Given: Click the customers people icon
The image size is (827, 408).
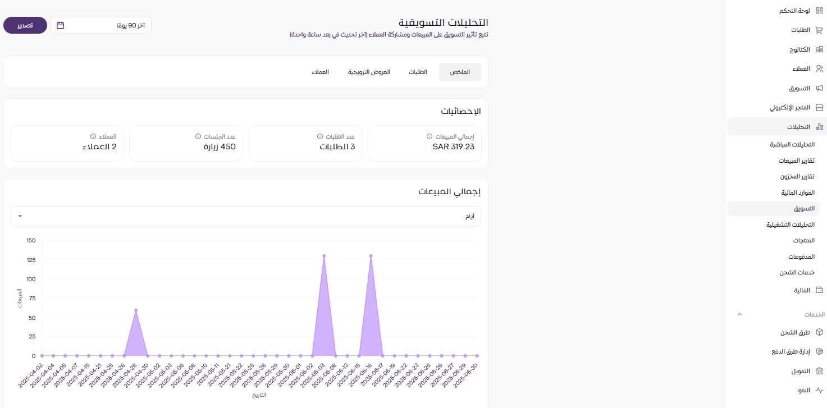Looking at the screenshot, I should coord(819,68).
